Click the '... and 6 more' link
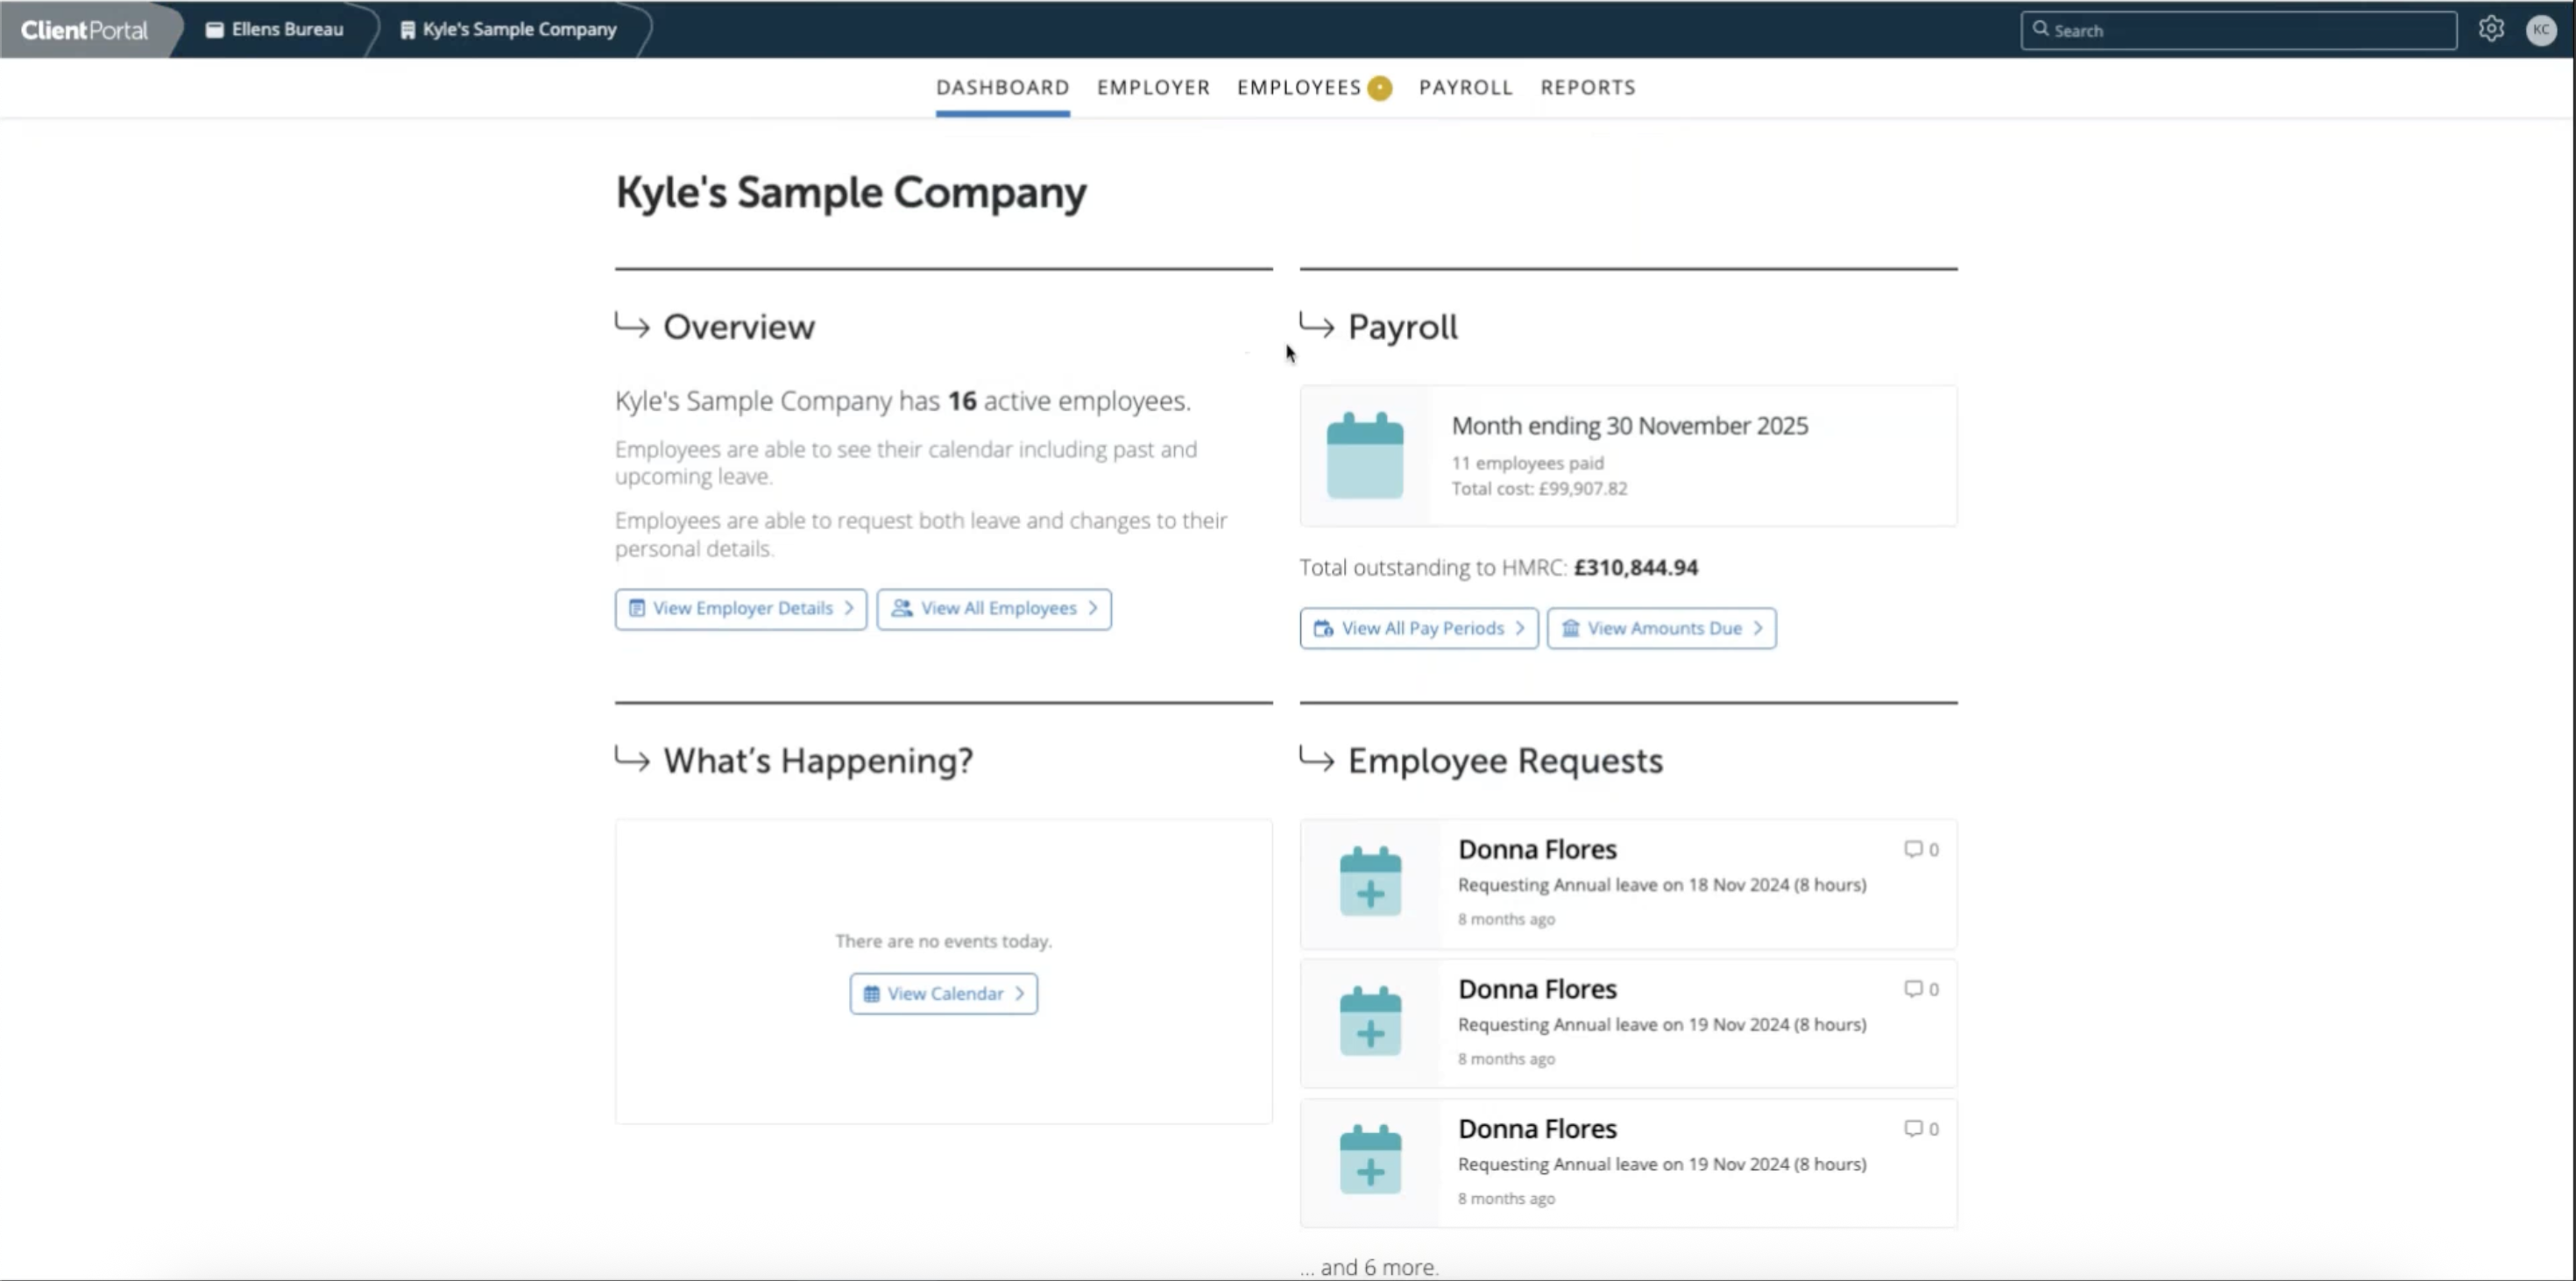The width and height of the screenshot is (2576, 1281). click(1368, 1266)
